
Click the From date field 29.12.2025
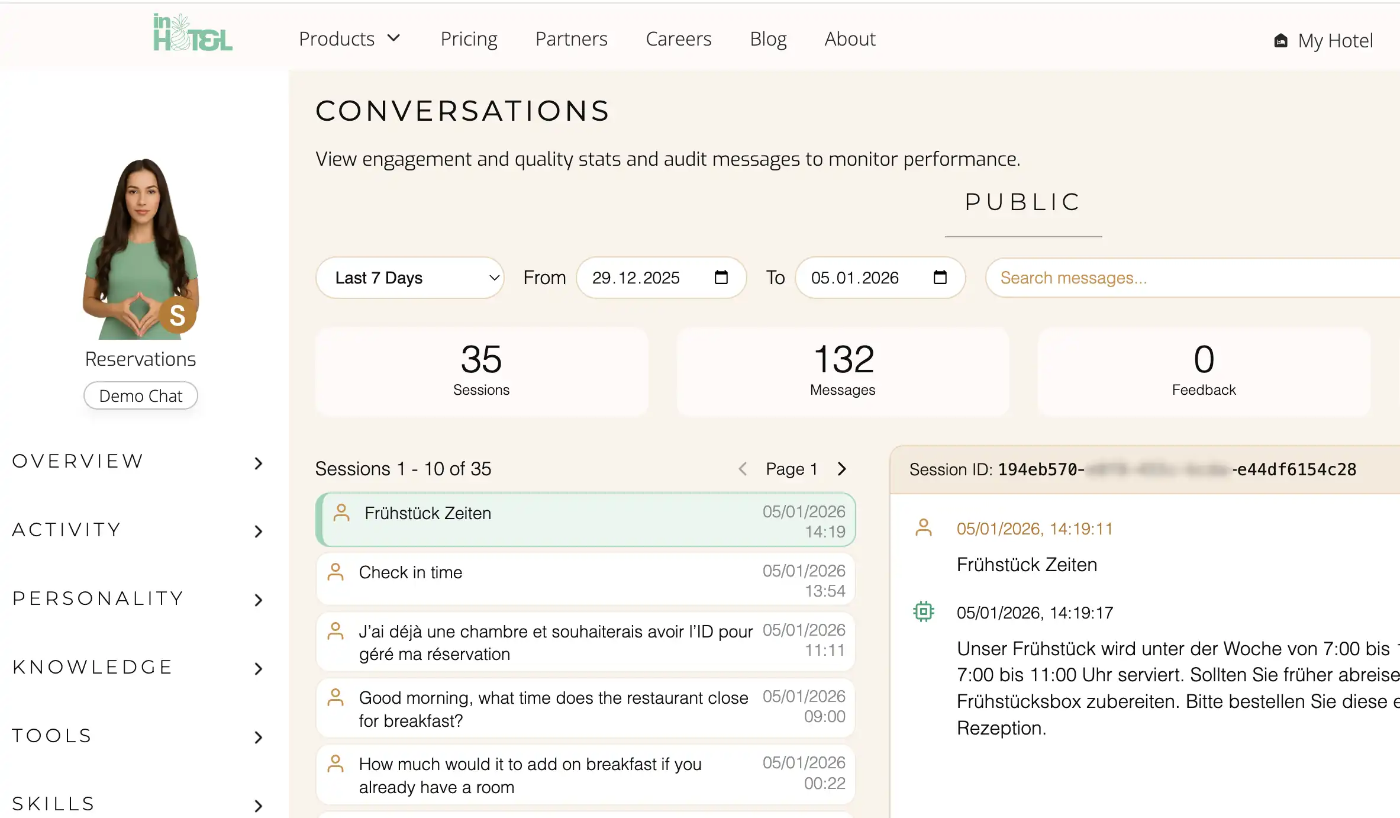click(661, 278)
